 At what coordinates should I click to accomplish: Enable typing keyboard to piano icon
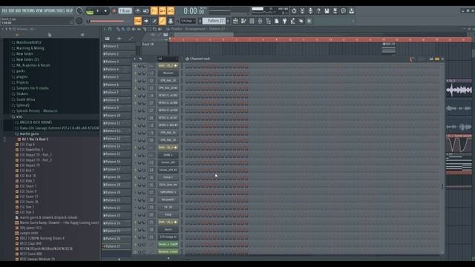pos(138,21)
